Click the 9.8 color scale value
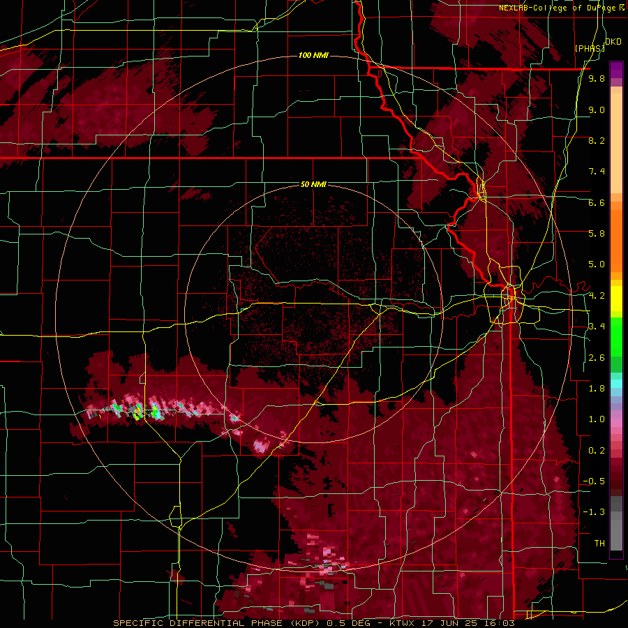The width and height of the screenshot is (628, 628). (x=597, y=78)
